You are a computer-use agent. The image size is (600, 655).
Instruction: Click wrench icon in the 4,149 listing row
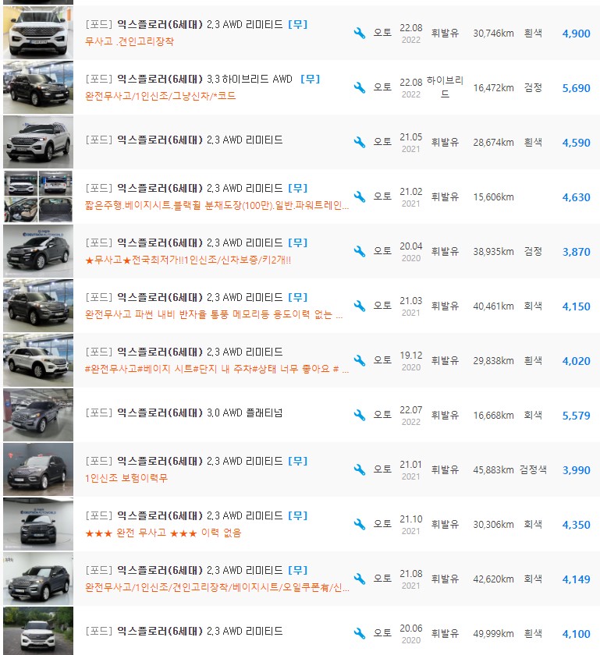tap(359, 579)
